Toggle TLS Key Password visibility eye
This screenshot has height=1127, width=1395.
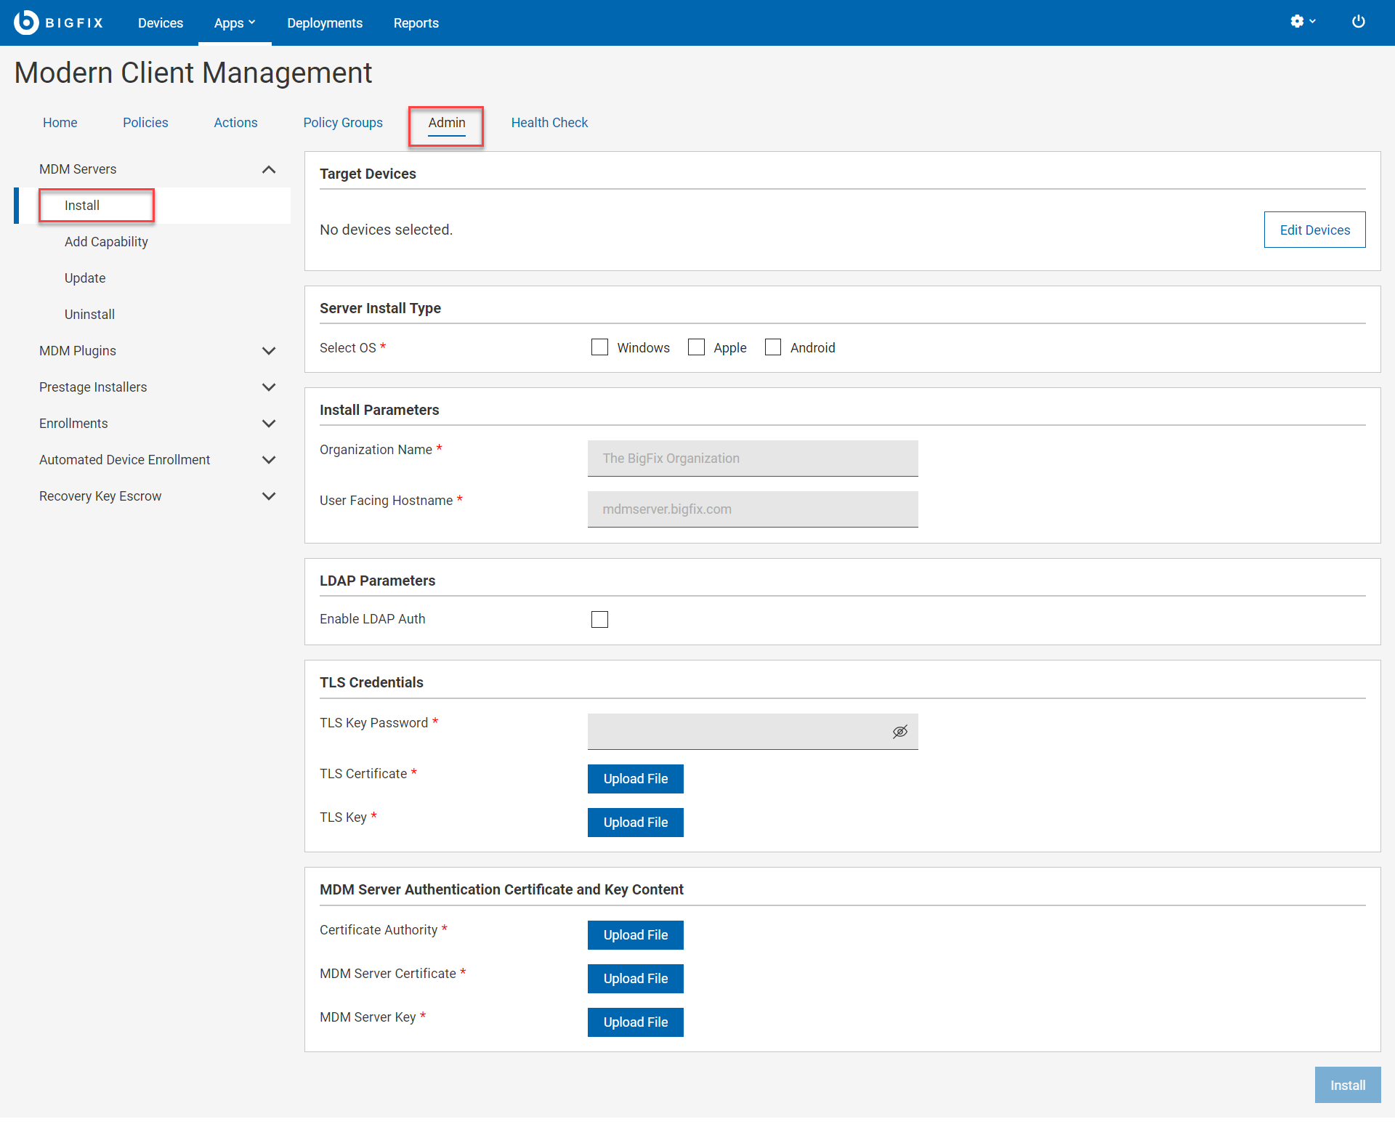tap(899, 732)
